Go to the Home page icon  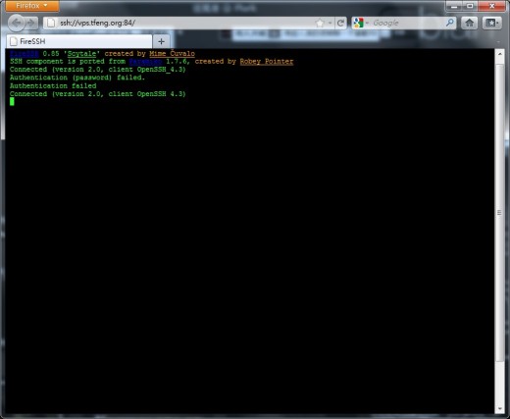tap(470, 23)
